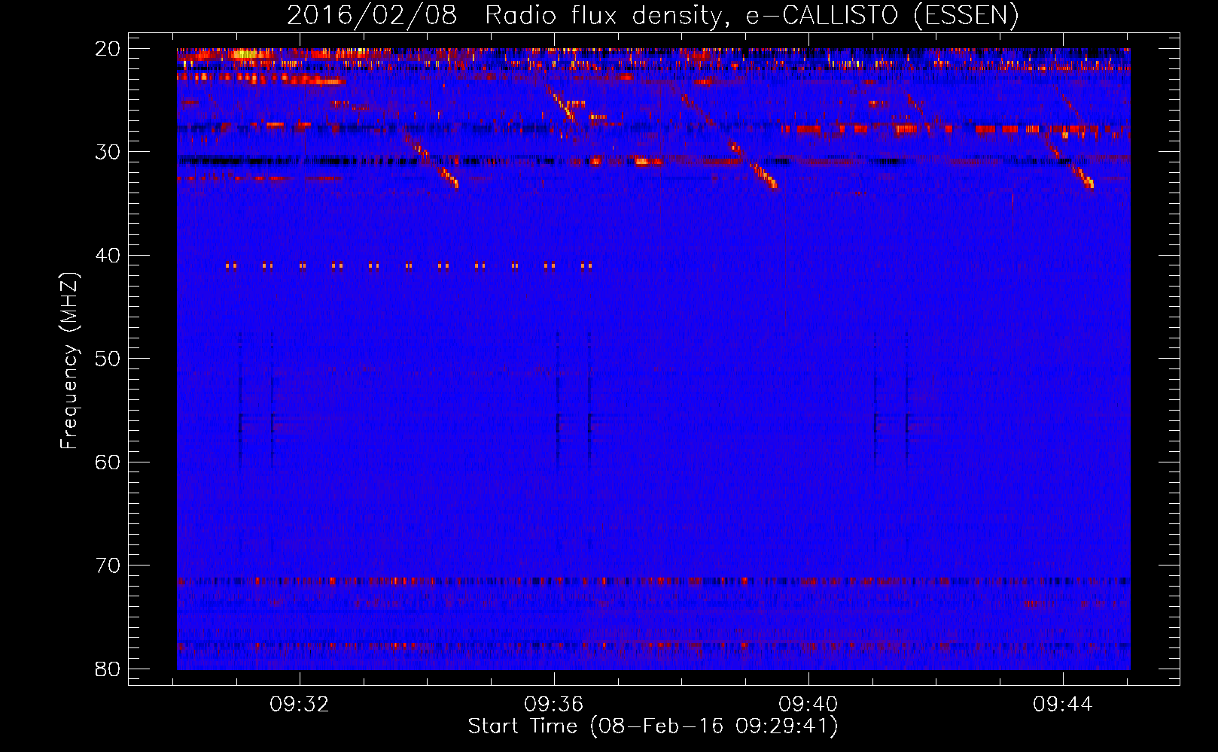
Task: Click the 40 MHz frequency tick label
Action: pyautogui.click(x=108, y=256)
